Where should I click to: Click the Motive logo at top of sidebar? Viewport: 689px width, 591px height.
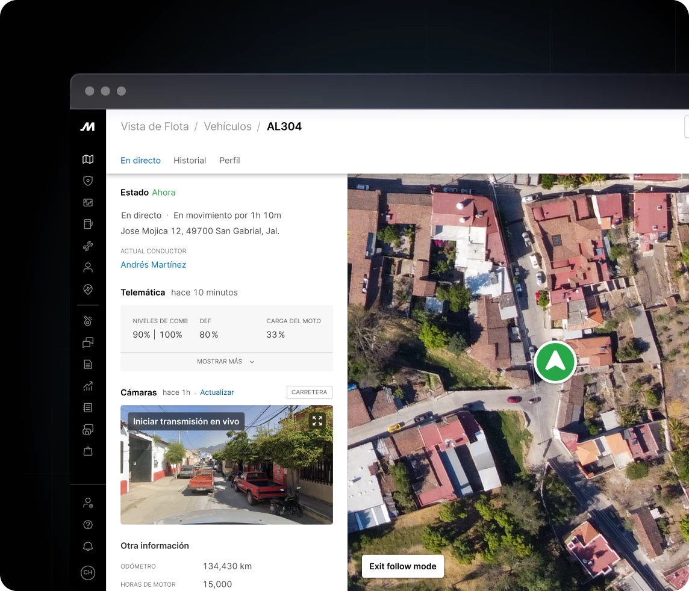86,127
